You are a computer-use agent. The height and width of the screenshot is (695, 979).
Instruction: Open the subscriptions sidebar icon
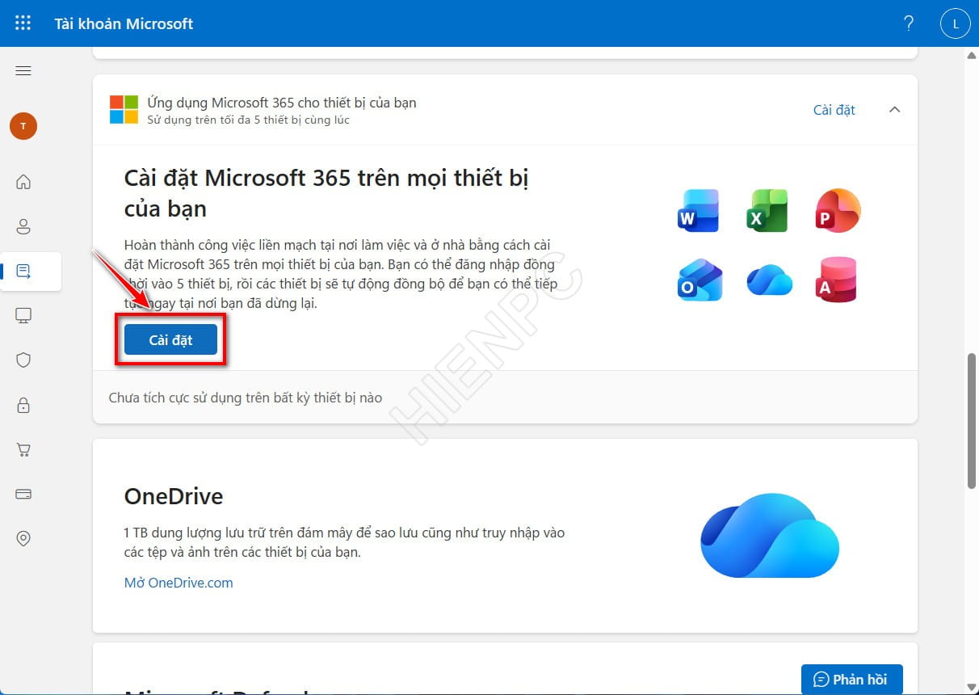(23, 272)
